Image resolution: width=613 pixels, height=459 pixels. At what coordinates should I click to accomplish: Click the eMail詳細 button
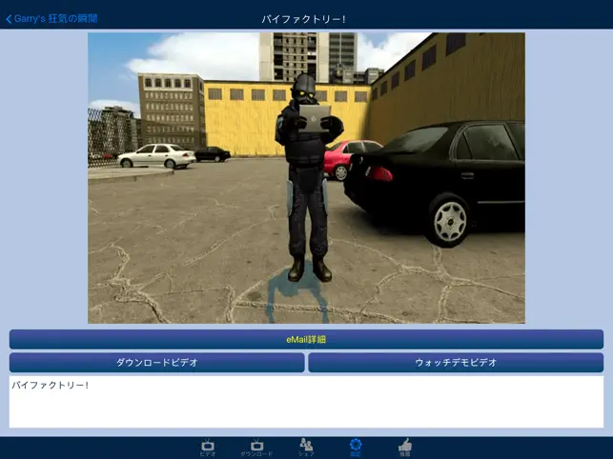click(306, 339)
